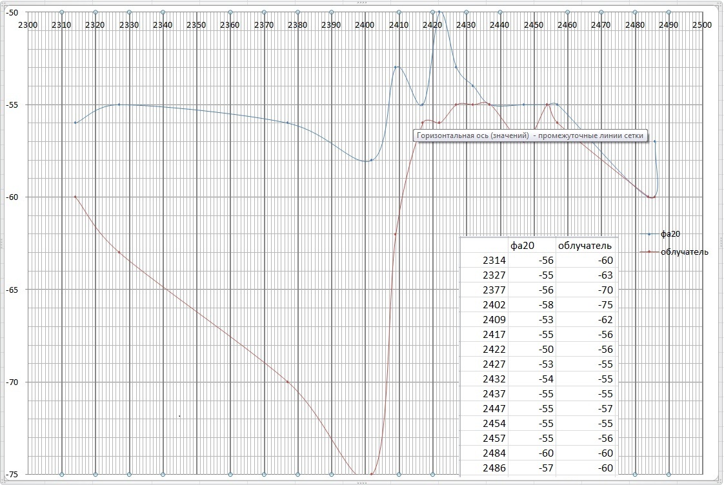Click vertical axis label -50

point(12,12)
